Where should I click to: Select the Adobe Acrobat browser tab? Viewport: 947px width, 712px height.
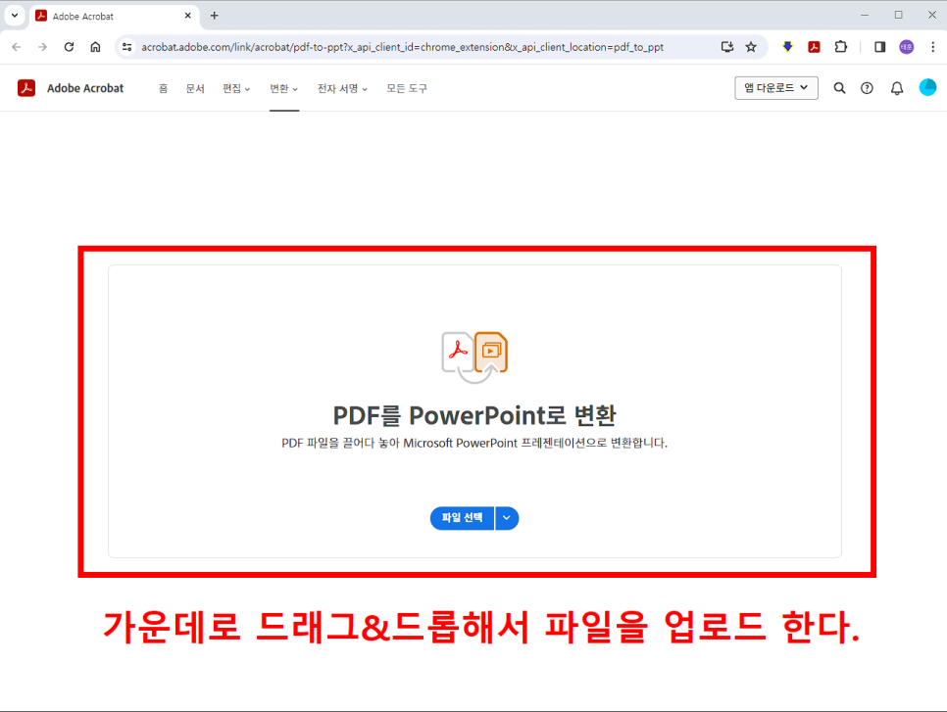tap(115, 17)
